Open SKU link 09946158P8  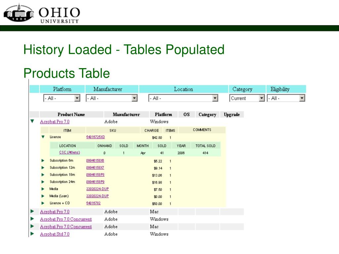click(95, 175)
